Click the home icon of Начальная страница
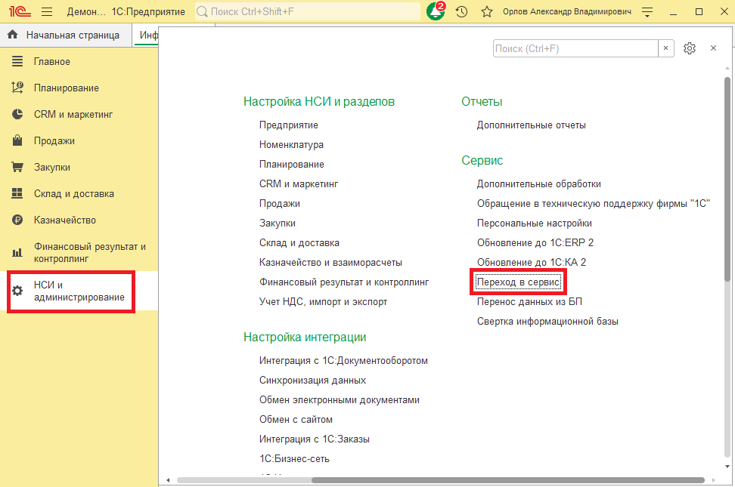This screenshot has height=487, width=735. 13,35
